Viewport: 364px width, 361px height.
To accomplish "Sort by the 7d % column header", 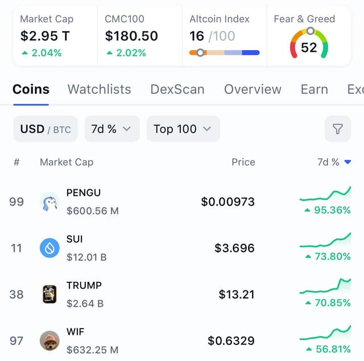I will coord(334,162).
